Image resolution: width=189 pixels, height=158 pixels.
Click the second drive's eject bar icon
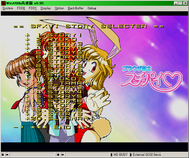click(62, 155)
